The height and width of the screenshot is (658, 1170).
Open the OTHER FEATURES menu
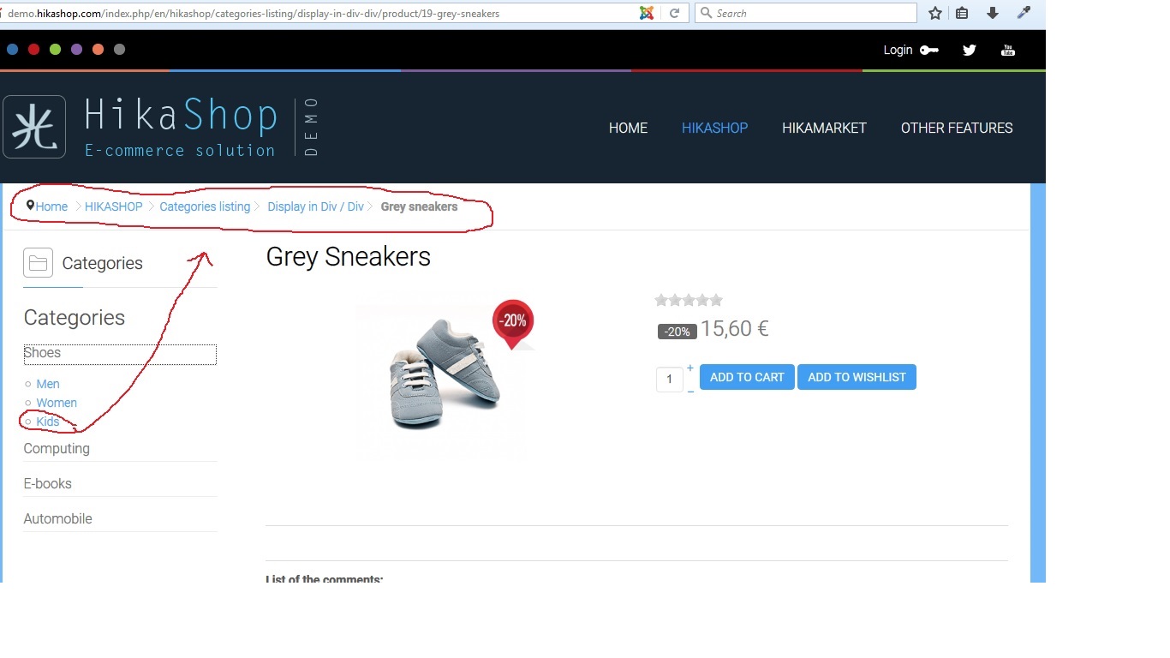coord(957,128)
